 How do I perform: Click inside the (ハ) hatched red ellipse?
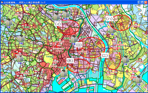tap(121, 23)
